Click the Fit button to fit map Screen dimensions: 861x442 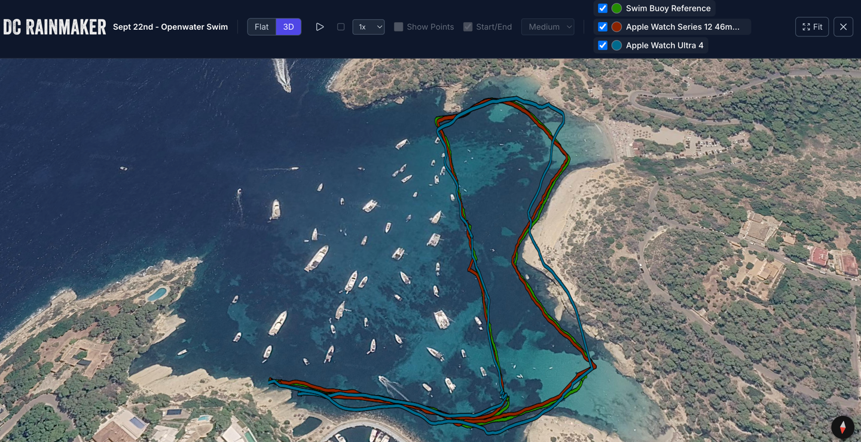[x=812, y=27]
